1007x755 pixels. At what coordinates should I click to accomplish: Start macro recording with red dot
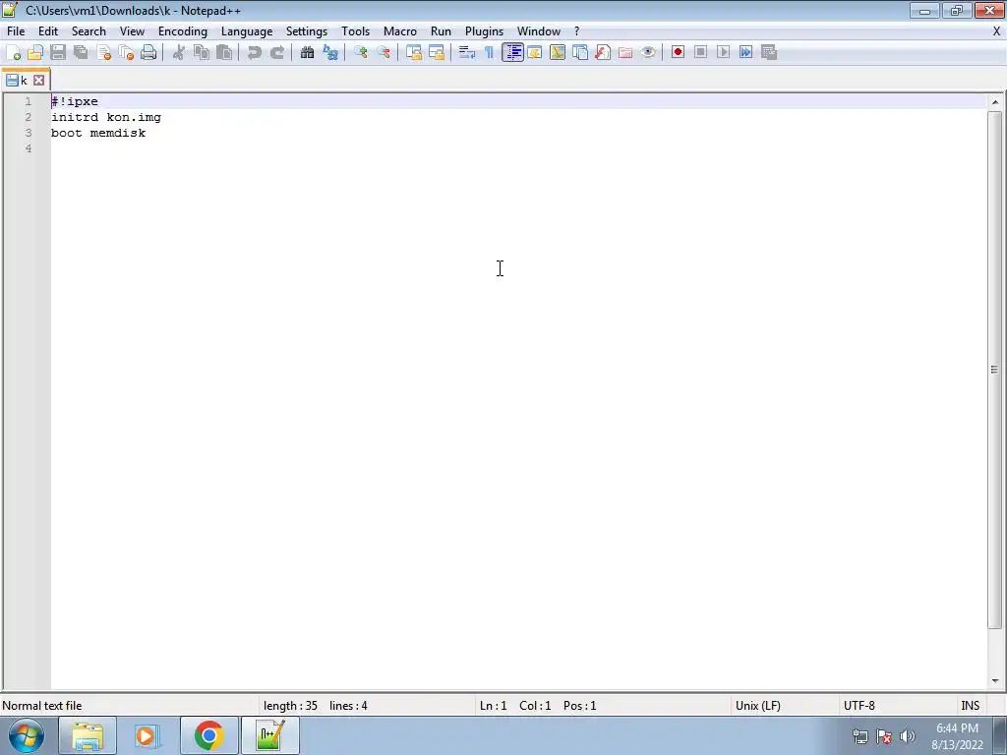pos(678,53)
